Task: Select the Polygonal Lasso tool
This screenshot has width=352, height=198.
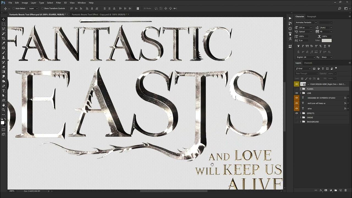Action: (4, 29)
